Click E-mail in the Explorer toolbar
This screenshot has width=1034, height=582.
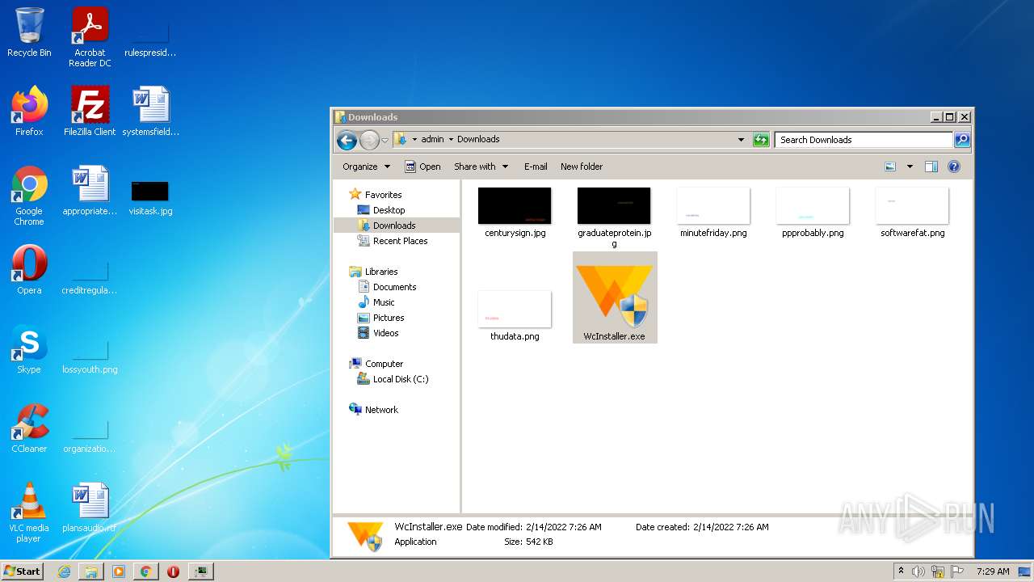coord(536,167)
